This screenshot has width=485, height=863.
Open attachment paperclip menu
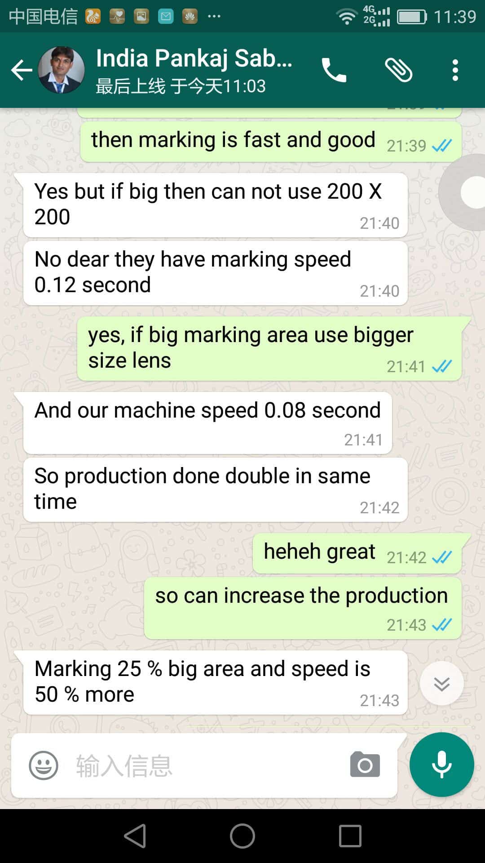pos(398,70)
